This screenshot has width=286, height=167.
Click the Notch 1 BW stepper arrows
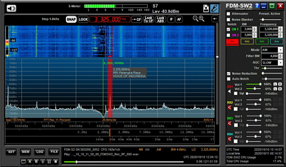[x=255, y=29]
